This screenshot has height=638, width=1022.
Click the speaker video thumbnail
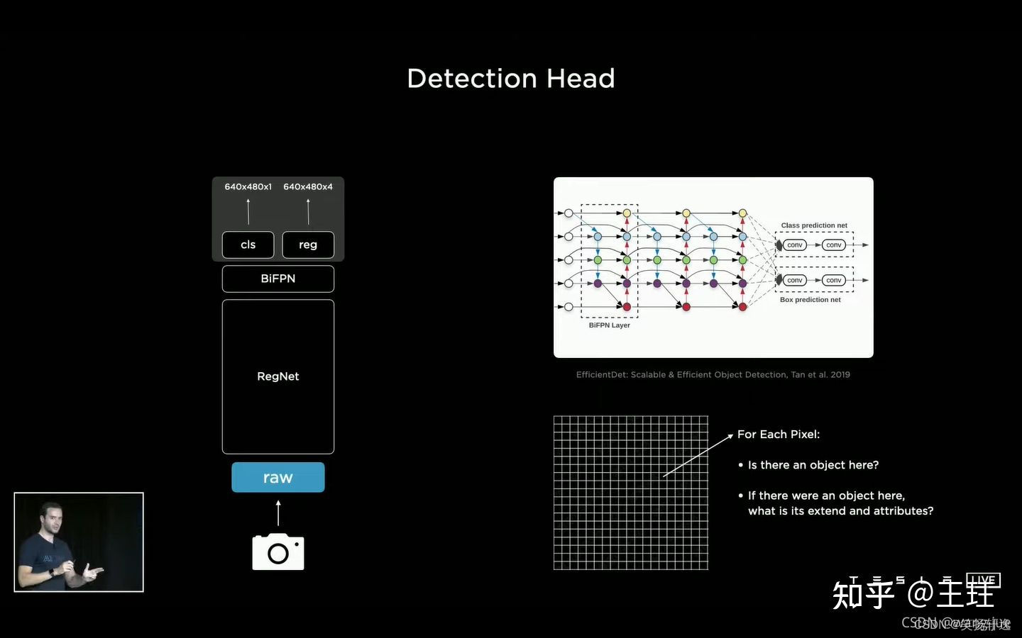(x=79, y=542)
